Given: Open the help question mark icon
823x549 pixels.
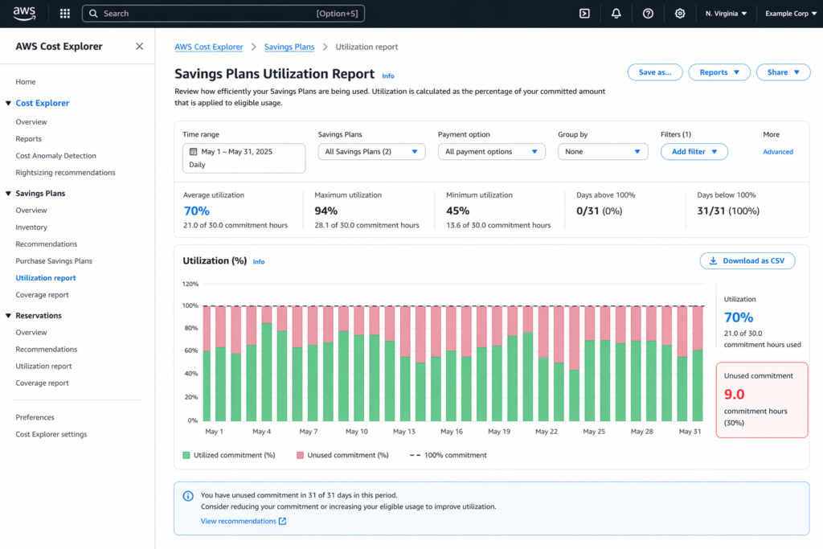Looking at the screenshot, I should (647, 13).
